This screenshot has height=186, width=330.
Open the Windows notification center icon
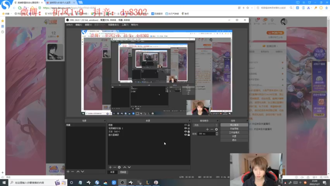[x=325, y=183]
